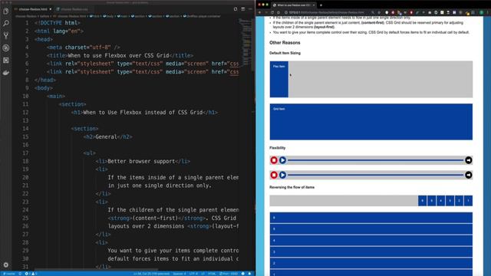Click the open changes icon in editor toolbar
The image size is (491, 276).
tap(236, 9)
